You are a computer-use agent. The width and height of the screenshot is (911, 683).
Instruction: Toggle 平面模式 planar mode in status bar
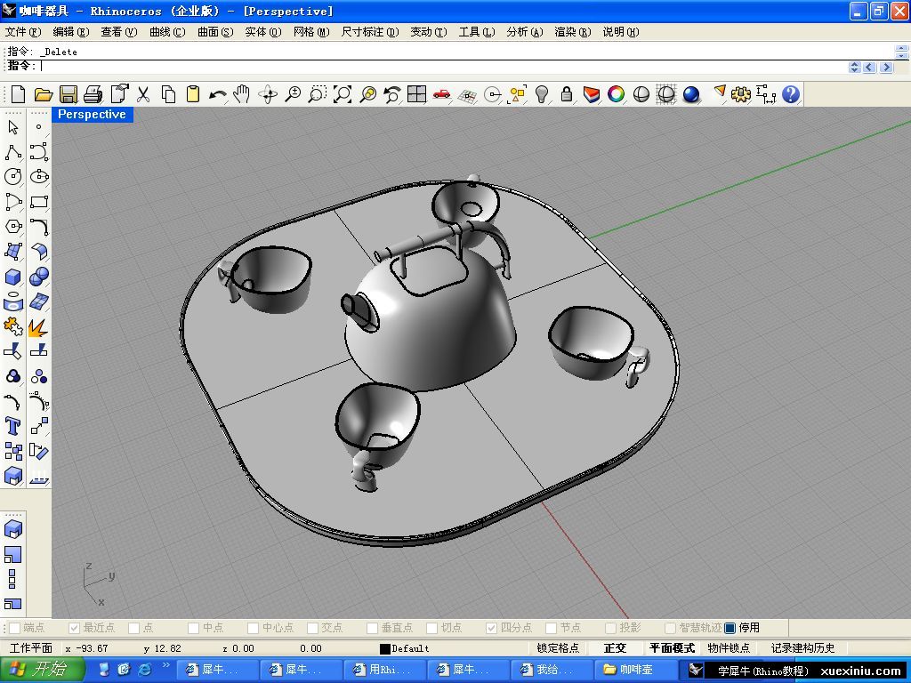[672, 648]
